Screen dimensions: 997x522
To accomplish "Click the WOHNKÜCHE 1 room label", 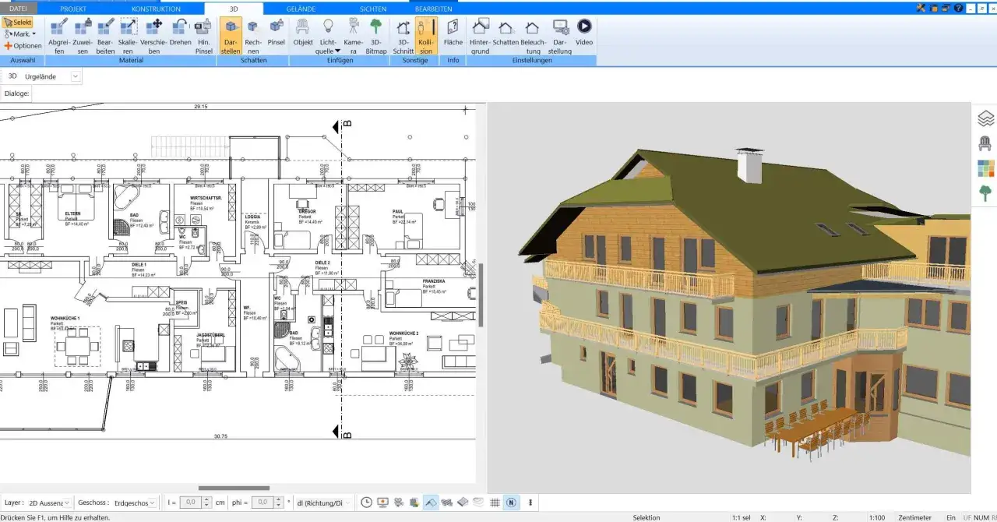I will (x=65, y=319).
